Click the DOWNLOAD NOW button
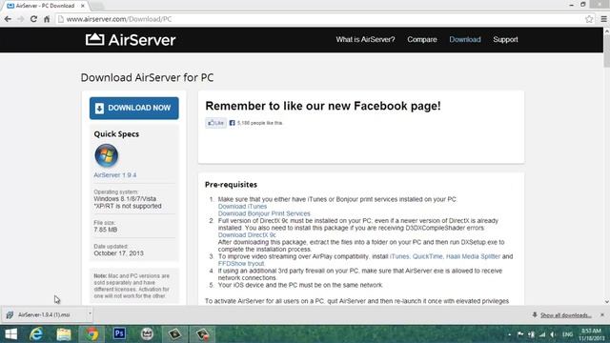 (x=134, y=108)
